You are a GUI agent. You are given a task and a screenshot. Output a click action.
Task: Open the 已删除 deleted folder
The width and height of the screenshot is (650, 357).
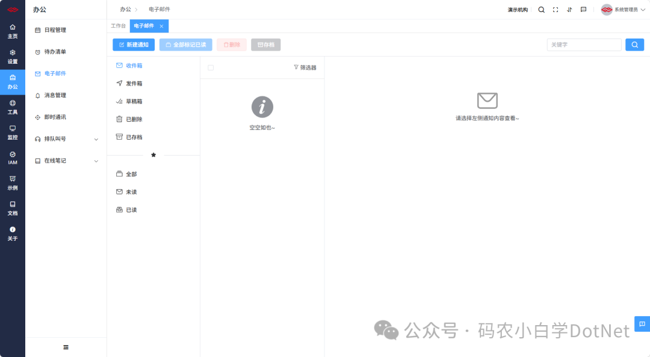point(153,119)
